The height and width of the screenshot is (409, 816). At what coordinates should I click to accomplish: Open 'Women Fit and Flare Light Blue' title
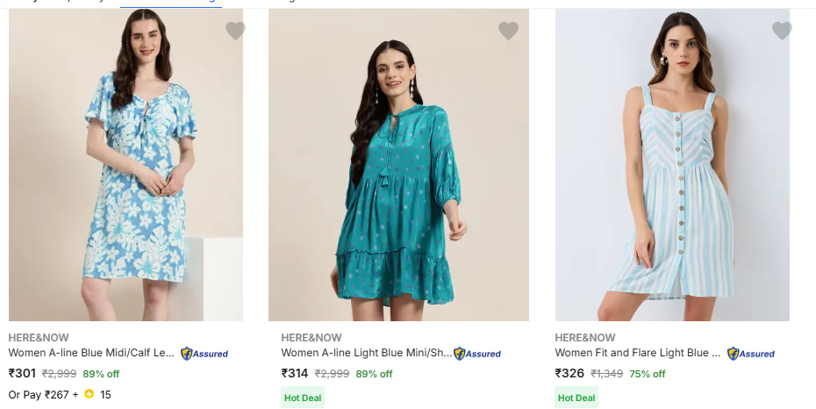tap(638, 353)
